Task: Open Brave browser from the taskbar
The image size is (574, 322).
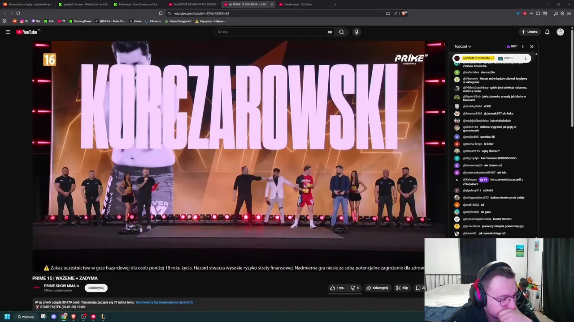Action: coord(74,317)
